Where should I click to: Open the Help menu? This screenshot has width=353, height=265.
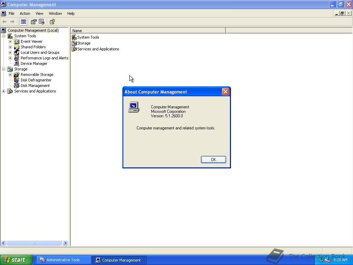pyautogui.click(x=71, y=13)
